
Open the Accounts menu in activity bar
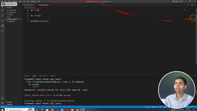click(x=2, y=98)
